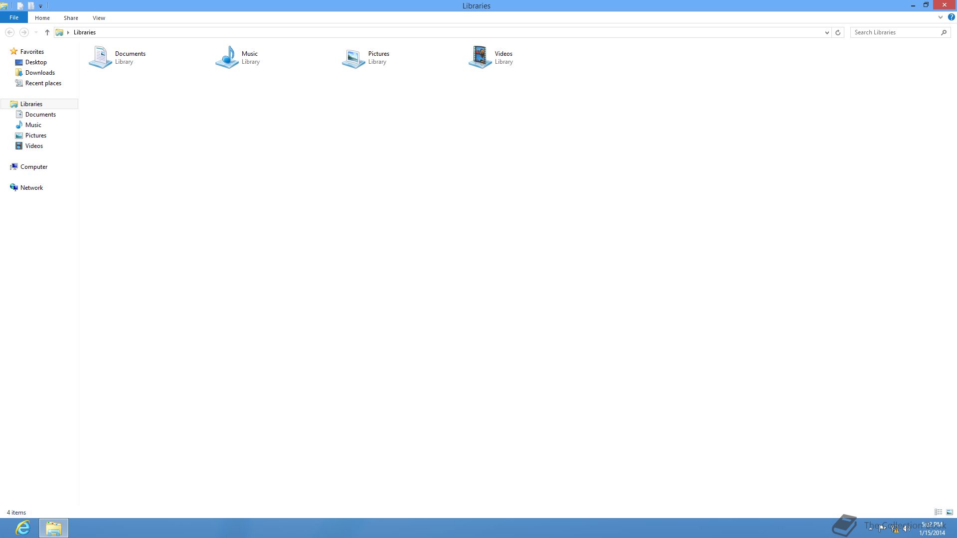This screenshot has height=538, width=957.
Task: Open the Pictures library in main pane
Action: (x=366, y=57)
